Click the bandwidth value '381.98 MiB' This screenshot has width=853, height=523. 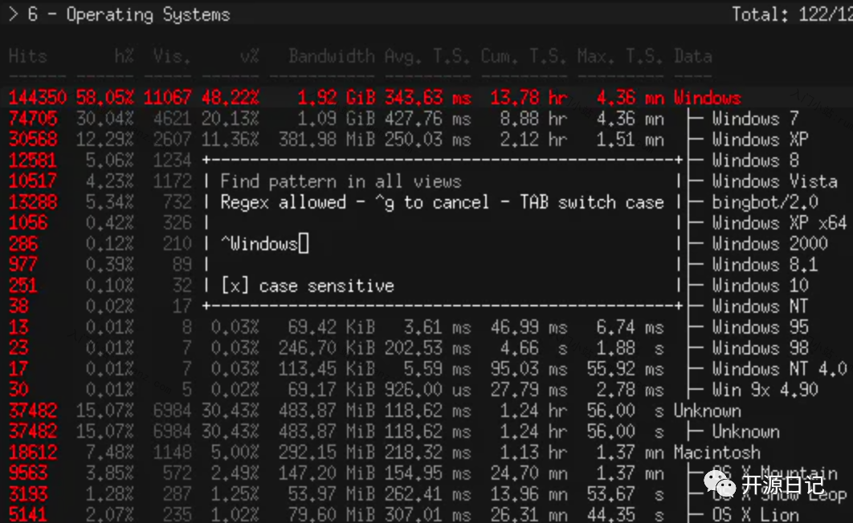pyautogui.click(x=327, y=140)
